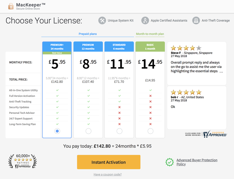Click the Unique System Kit label
The width and height of the screenshot is (234, 179).
(121, 20)
